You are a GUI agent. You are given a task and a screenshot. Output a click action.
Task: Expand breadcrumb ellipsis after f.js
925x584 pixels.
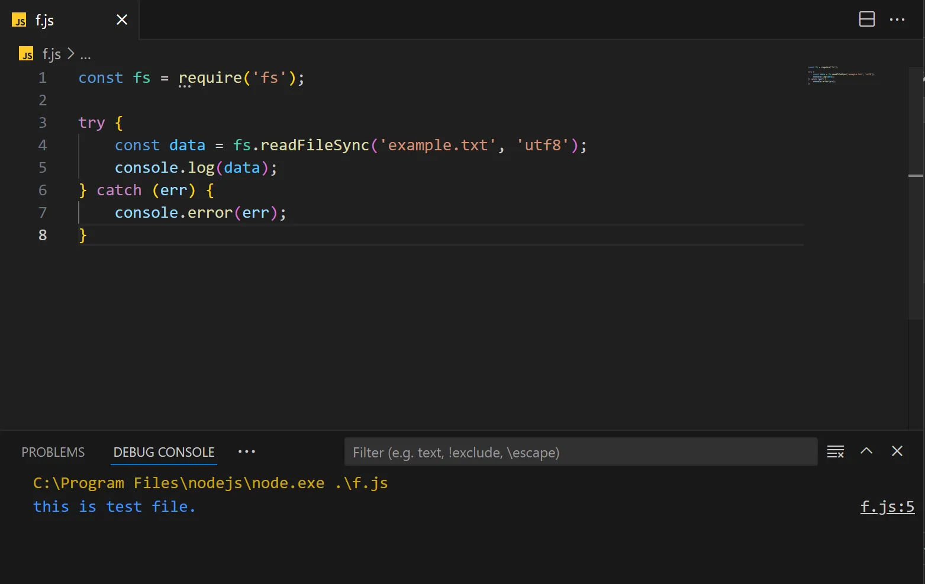(x=86, y=56)
